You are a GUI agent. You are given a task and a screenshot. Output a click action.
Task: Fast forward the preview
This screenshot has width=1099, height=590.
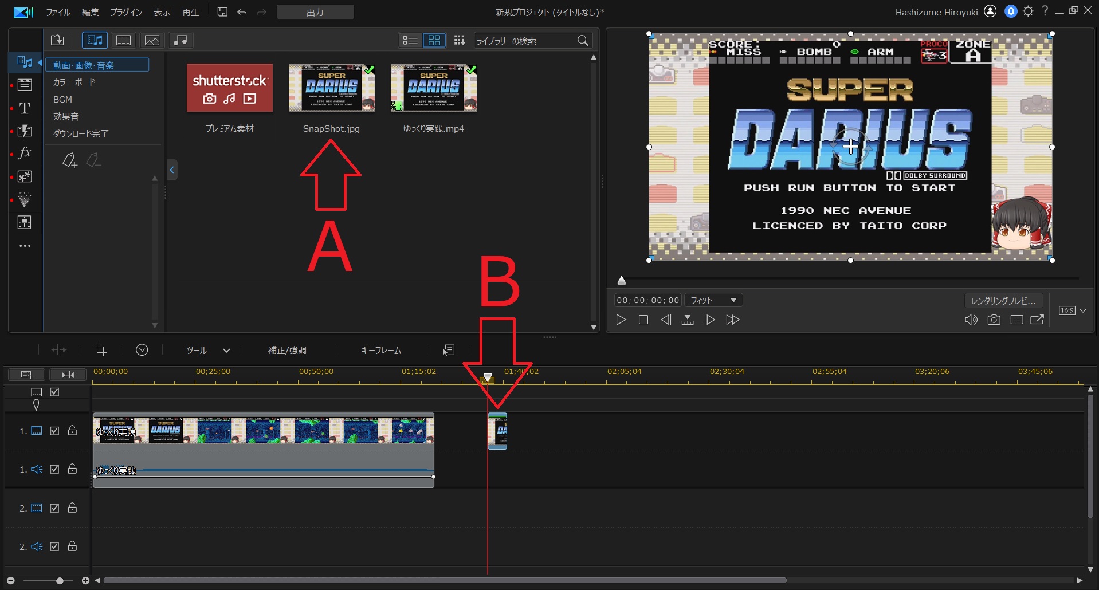[x=733, y=320]
